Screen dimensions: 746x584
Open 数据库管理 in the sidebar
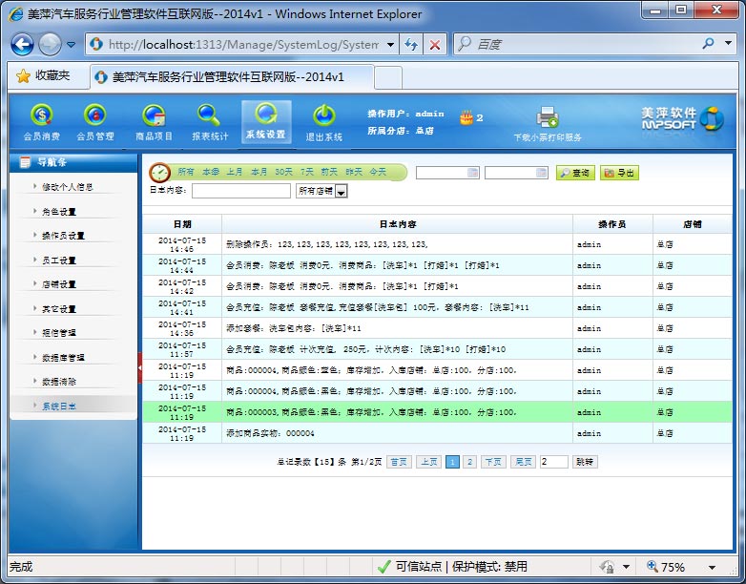63,358
